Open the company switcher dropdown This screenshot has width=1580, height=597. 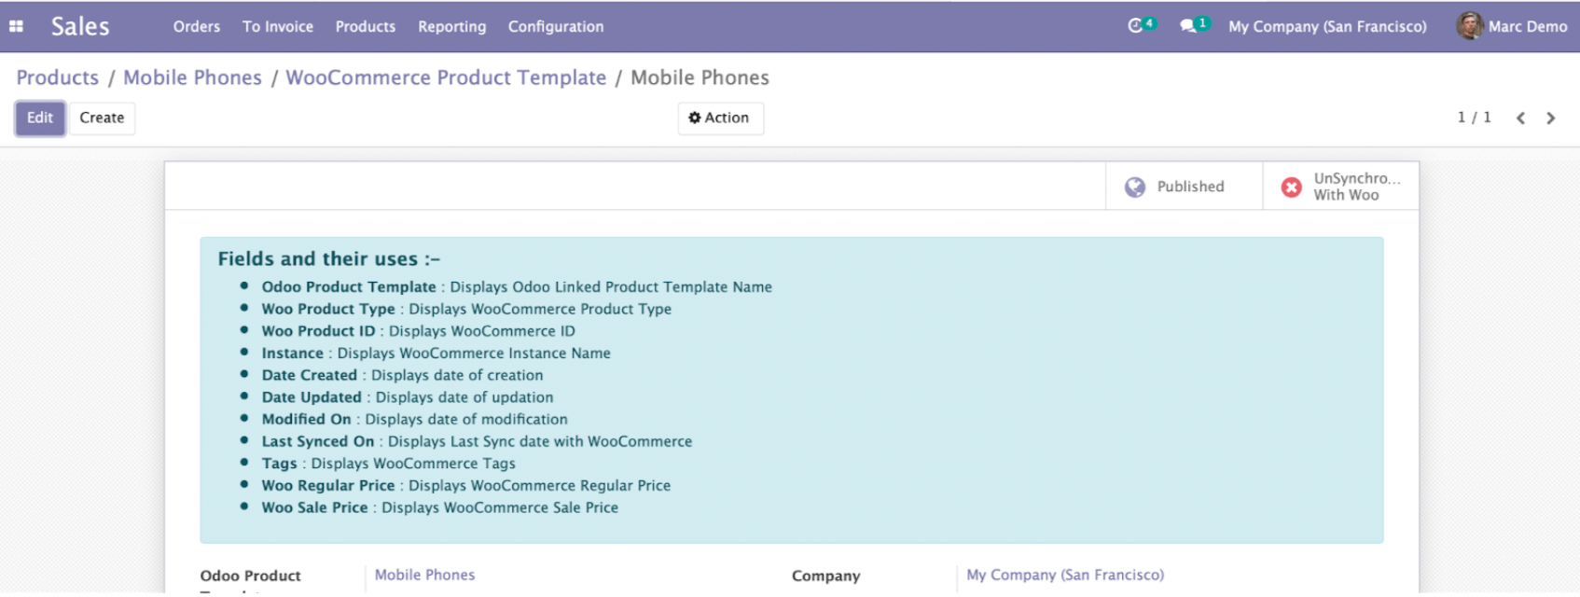coord(1326,27)
